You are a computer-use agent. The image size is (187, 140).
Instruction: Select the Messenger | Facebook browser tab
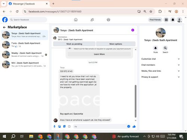click(x=28, y=4)
